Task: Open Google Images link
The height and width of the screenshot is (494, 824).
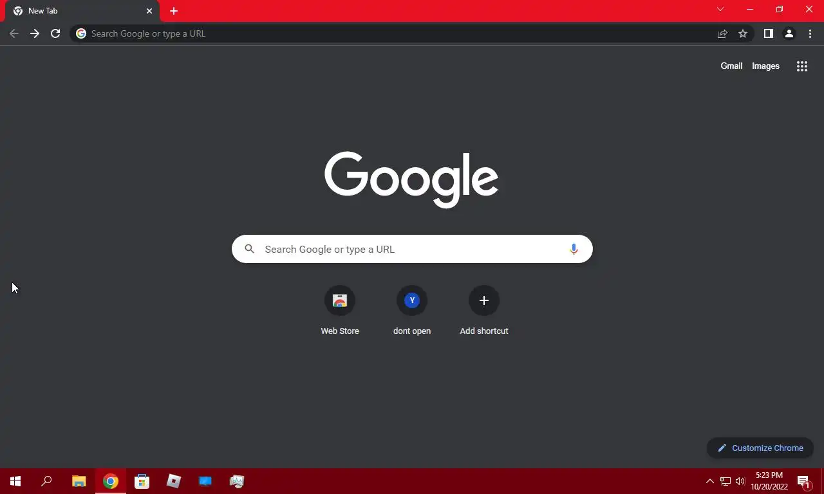Action: (765, 66)
